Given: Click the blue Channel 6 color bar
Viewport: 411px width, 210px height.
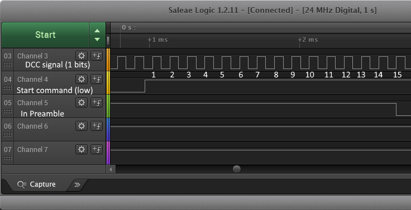Looking at the screenshot, I should coord(108,130).
